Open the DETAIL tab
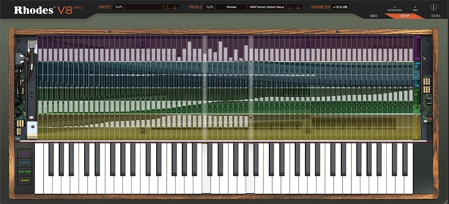 [x=436, y=16]
